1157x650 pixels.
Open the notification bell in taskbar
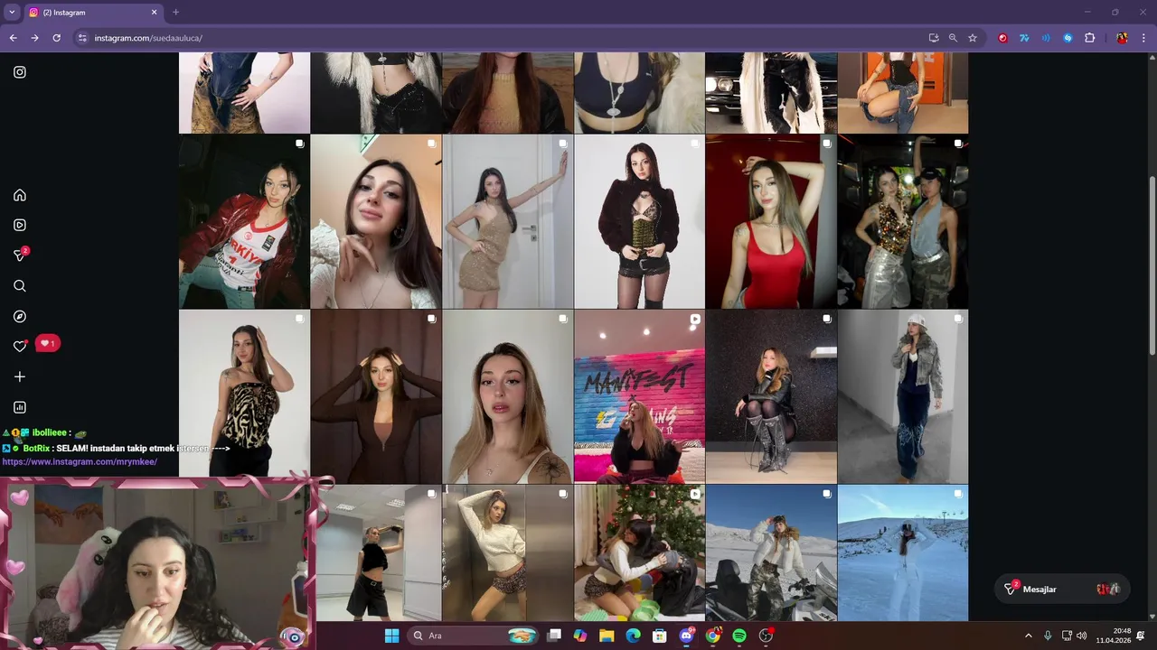(1141, 636)
